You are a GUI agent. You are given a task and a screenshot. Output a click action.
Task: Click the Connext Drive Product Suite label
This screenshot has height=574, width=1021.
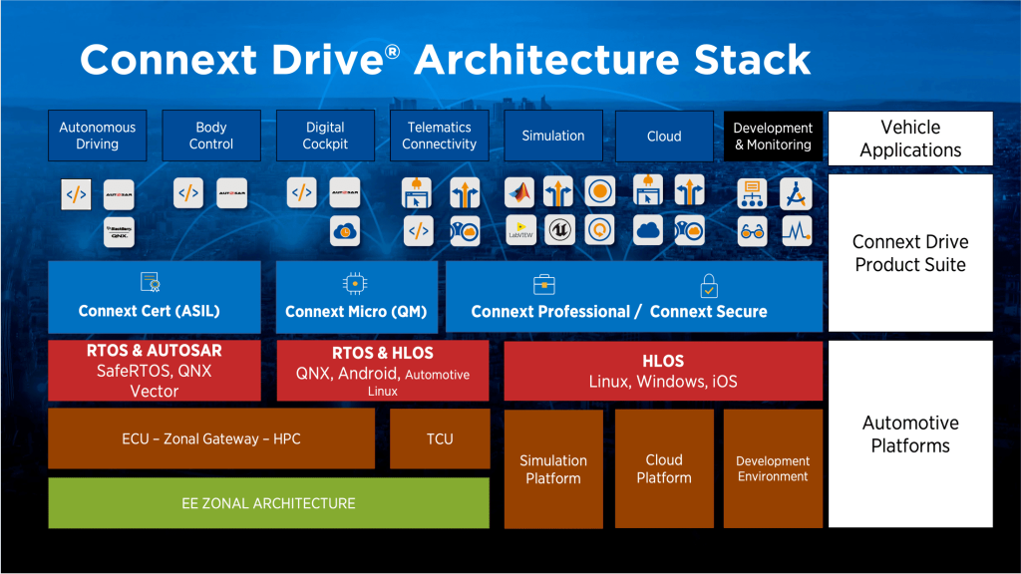910,253
